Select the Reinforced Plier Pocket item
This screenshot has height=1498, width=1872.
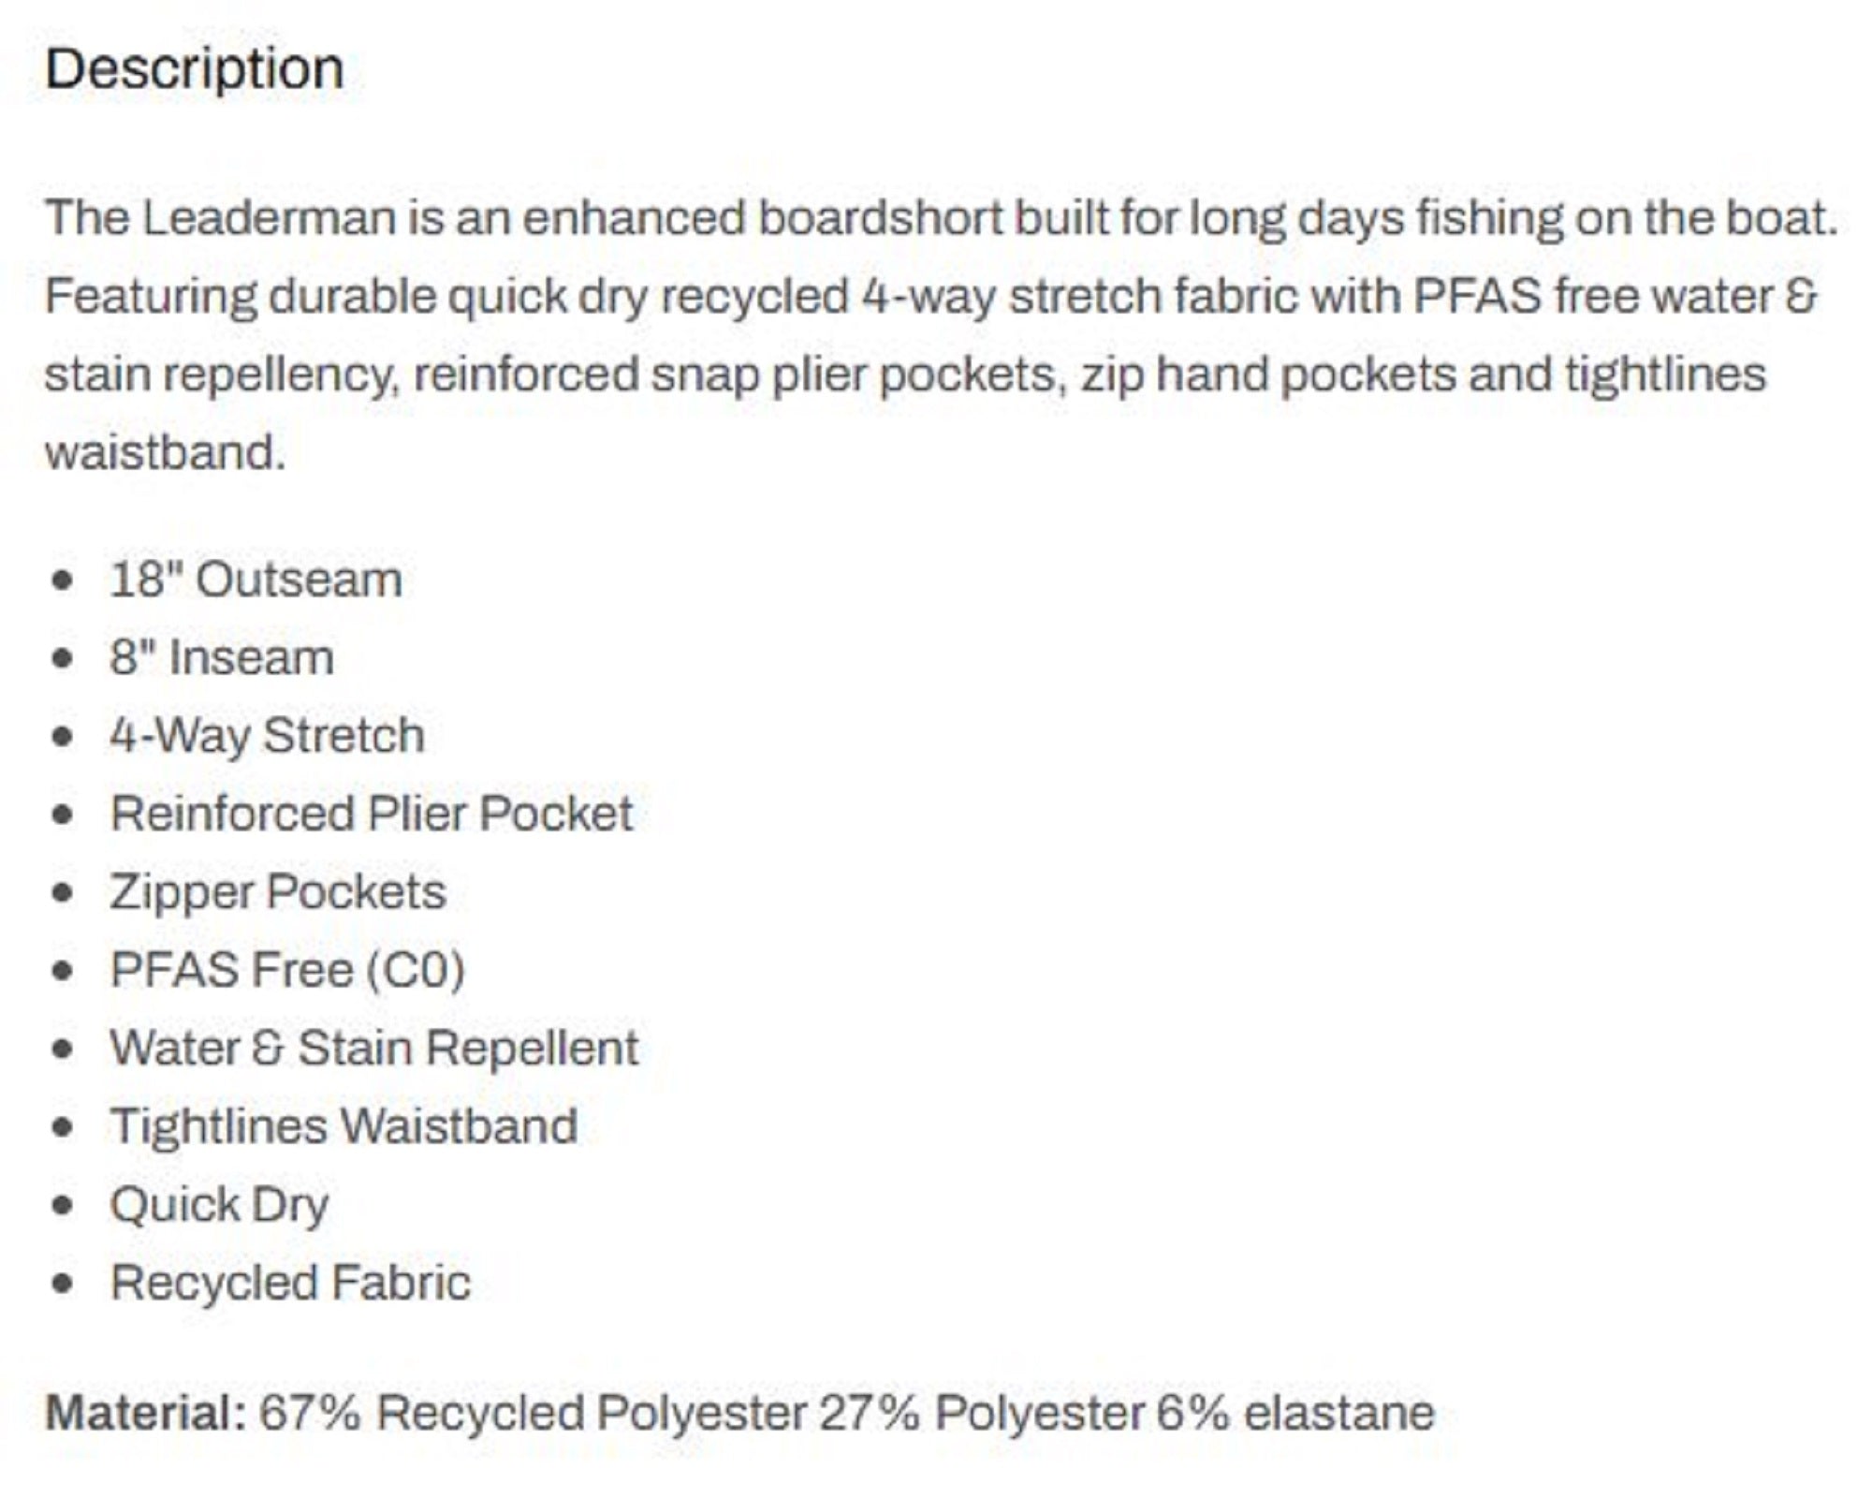pos(372,813)
